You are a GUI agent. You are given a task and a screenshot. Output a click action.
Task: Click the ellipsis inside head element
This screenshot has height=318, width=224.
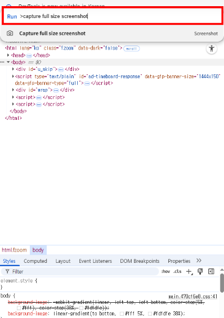29,56
